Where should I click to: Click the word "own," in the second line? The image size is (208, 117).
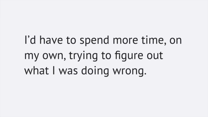coord(54,56)
